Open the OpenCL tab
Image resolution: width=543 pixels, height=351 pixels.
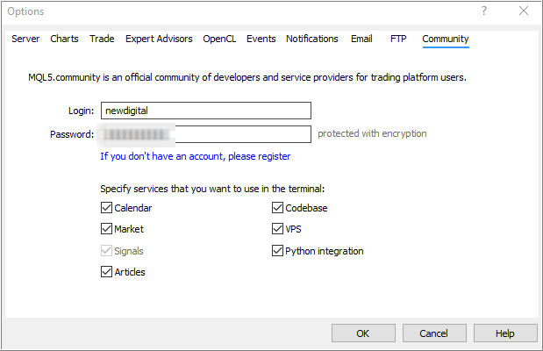[x=220, y=39]
